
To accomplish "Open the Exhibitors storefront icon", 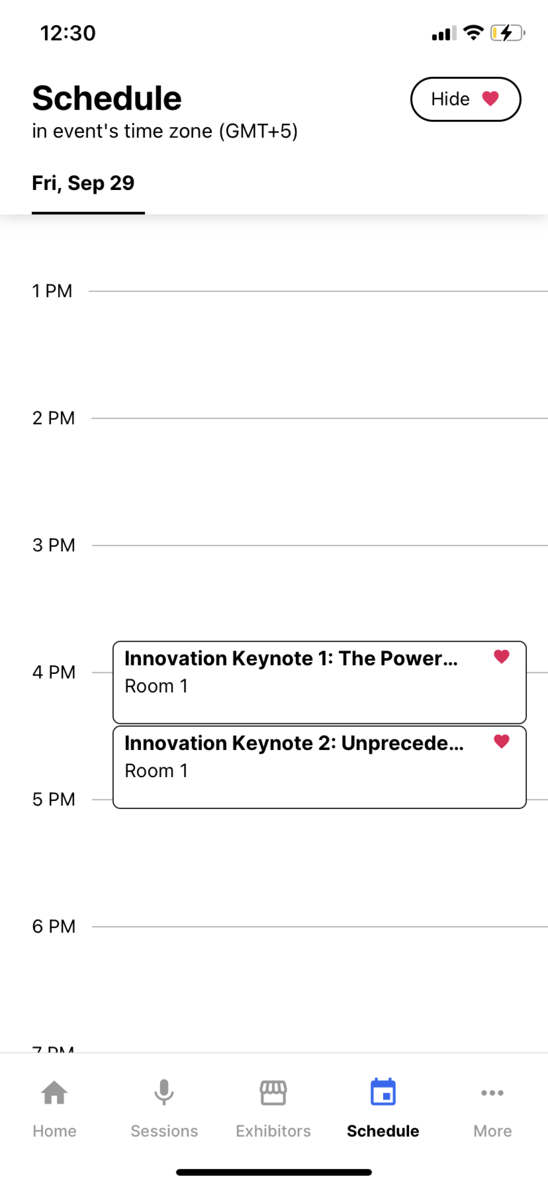I will click(273, 1092).
